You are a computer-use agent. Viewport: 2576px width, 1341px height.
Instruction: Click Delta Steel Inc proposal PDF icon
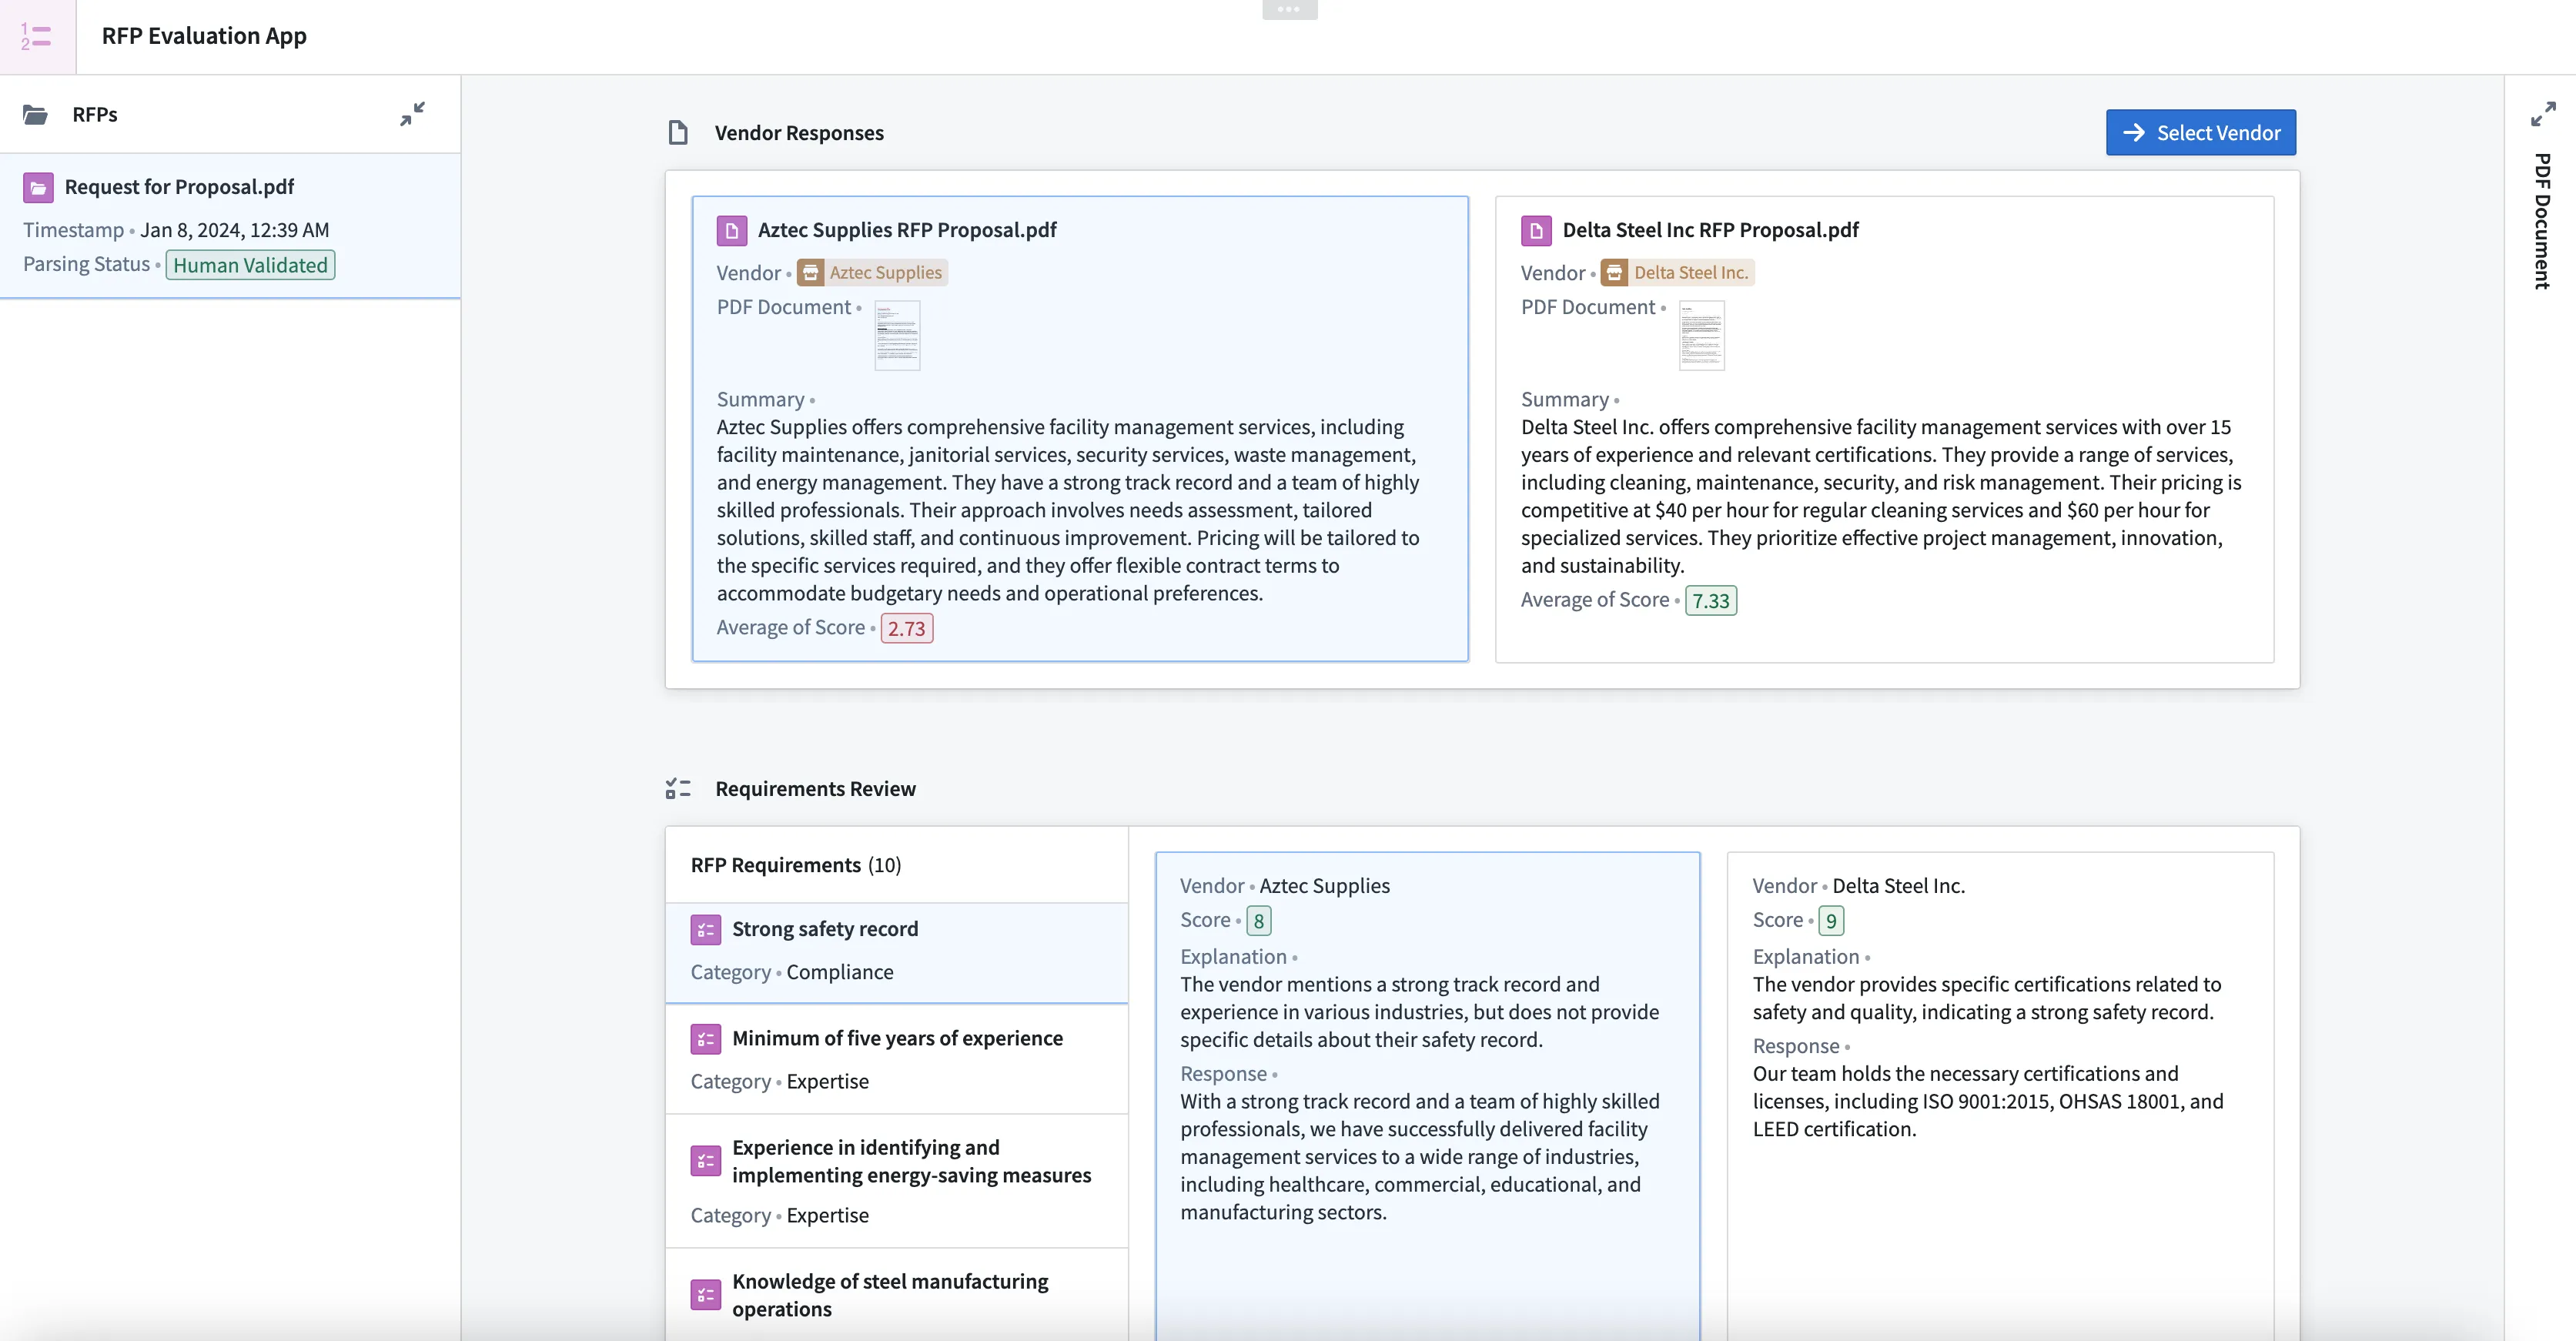tap(1536, 231)
